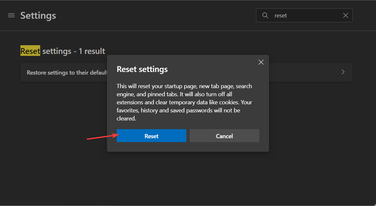Clear the settings search text
This screenshot has height=206, width=376.
point(346,15)
